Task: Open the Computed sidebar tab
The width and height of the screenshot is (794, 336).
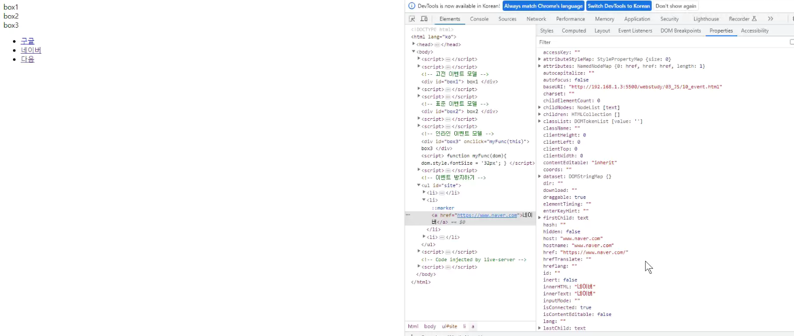Action: coord(574,31)
